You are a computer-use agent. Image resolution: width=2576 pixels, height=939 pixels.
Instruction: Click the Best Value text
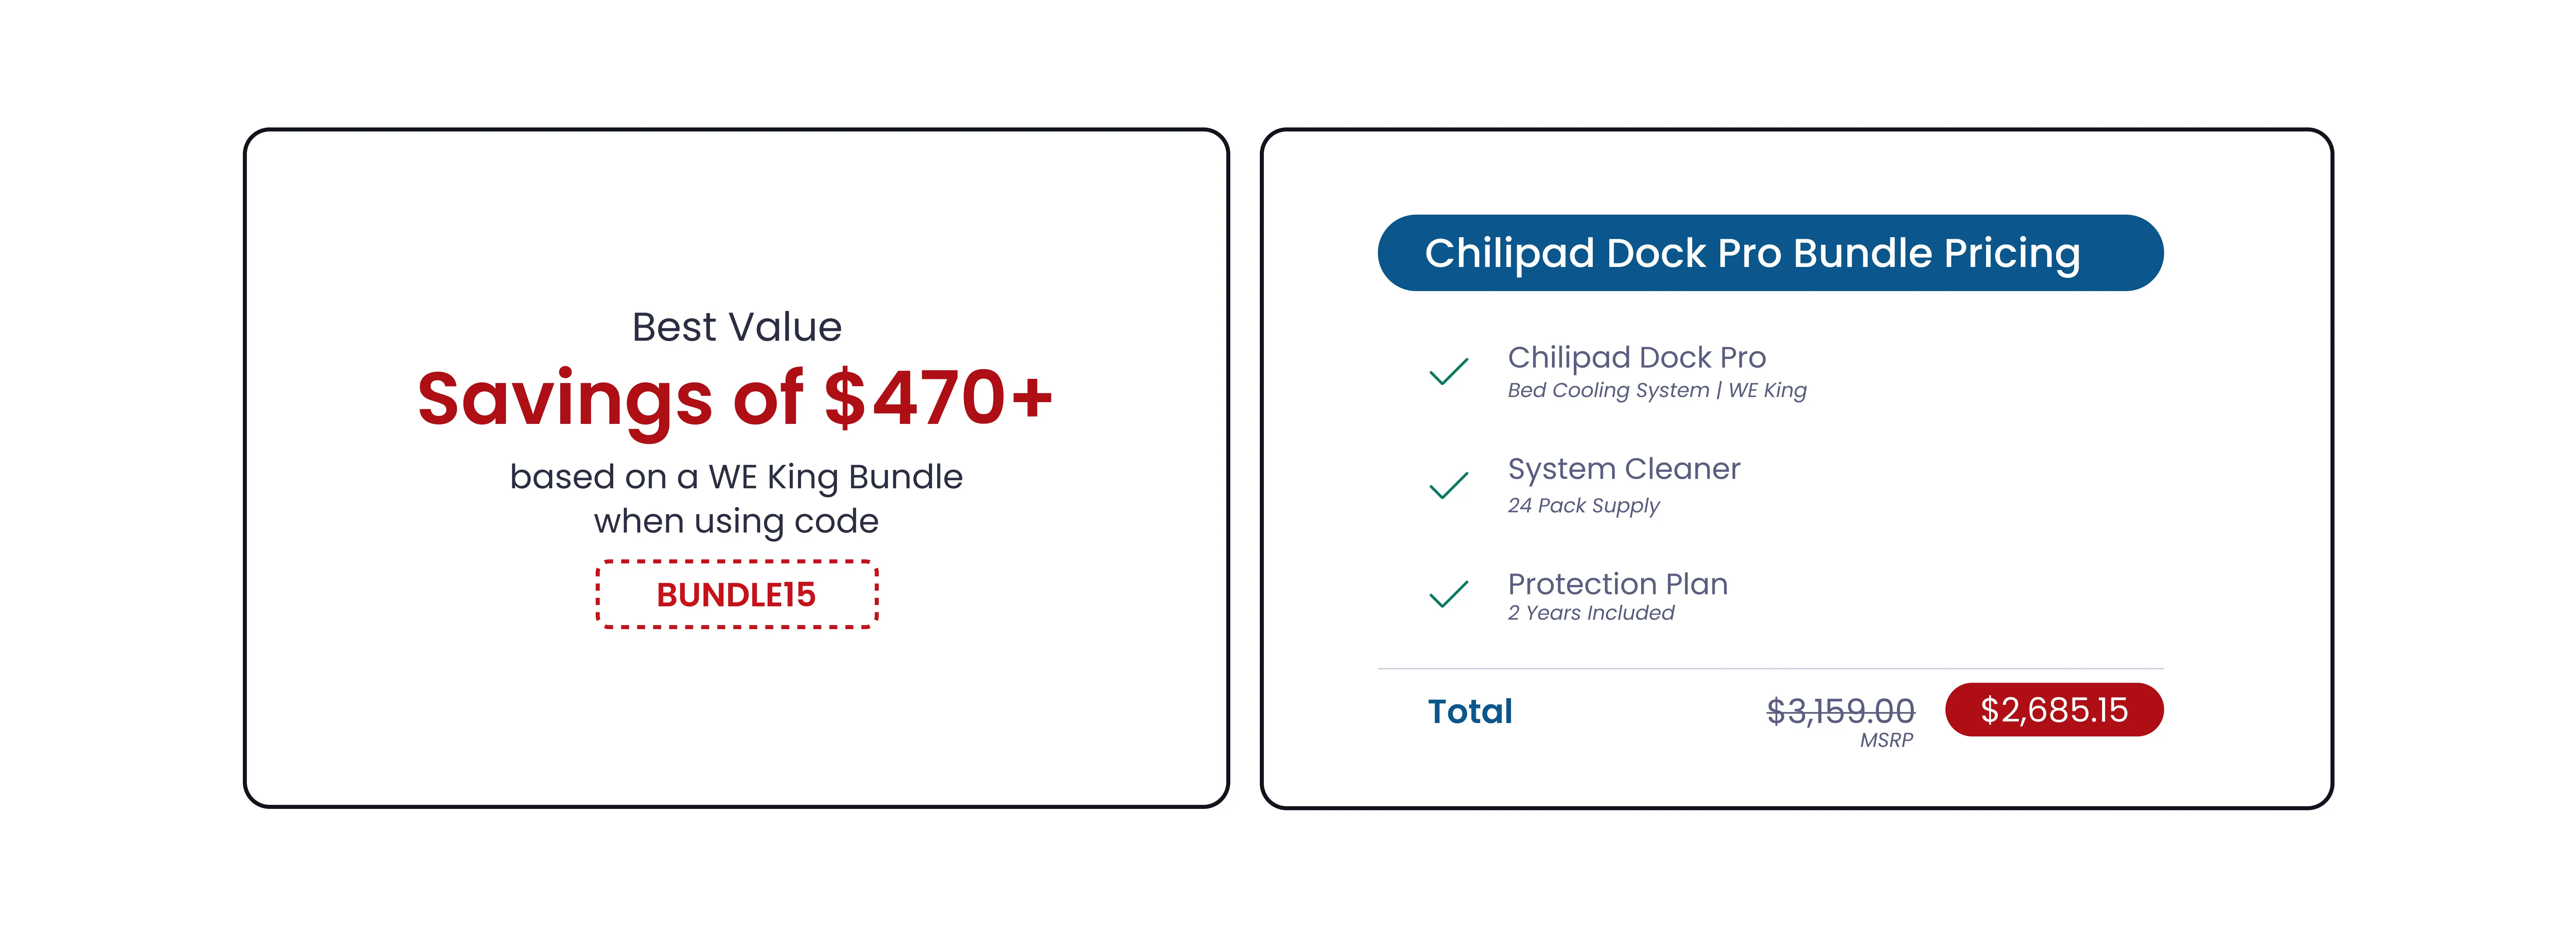pos(737,327)
